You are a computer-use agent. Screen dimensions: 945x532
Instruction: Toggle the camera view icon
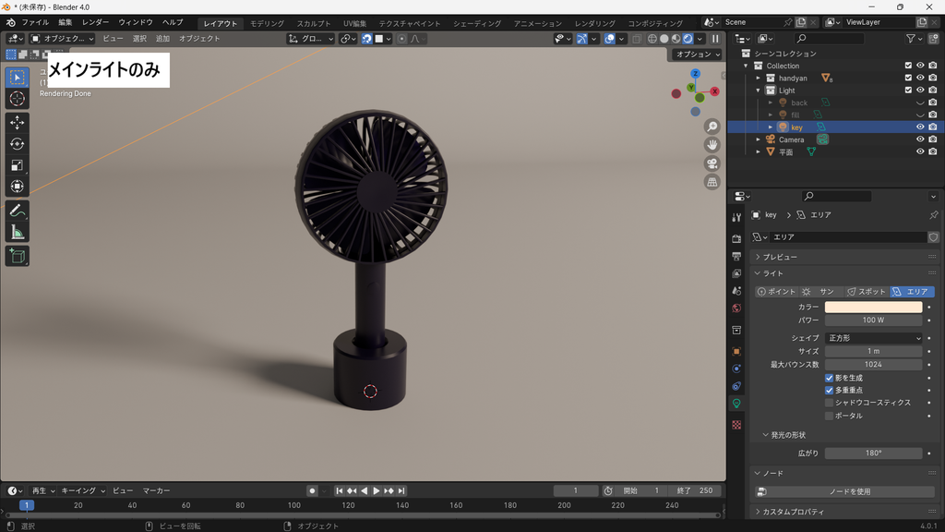click(712, 163)
